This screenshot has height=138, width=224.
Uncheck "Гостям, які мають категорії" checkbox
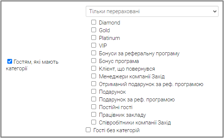point(10,61)
